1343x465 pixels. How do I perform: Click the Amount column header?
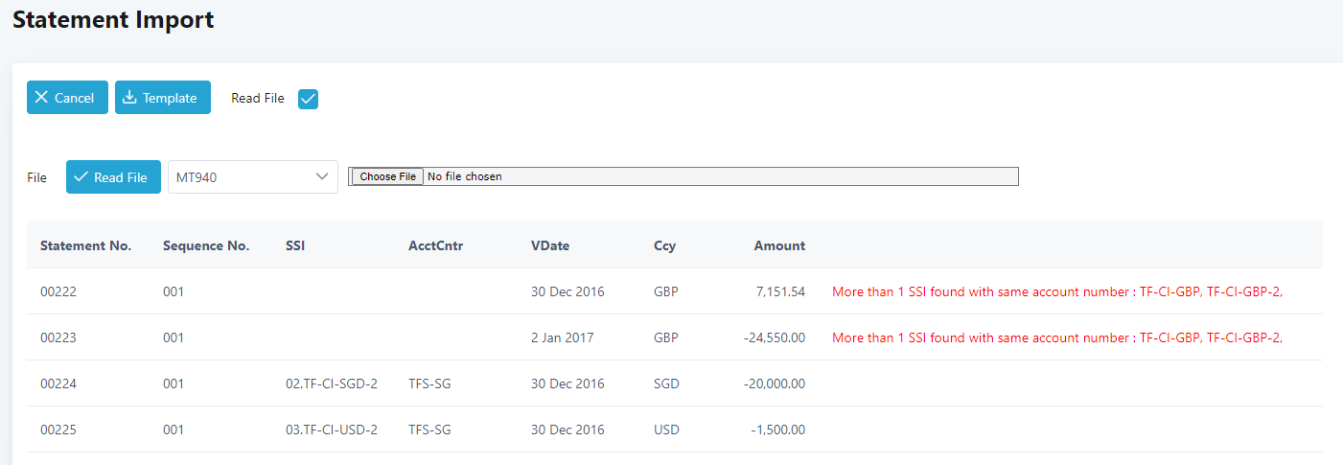click(779, 245)
